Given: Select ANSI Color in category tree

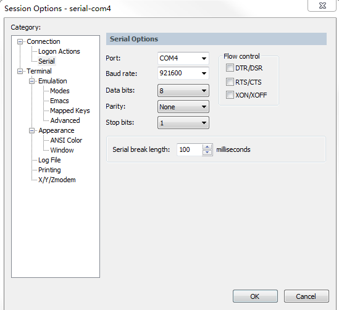Looking at the screenshot, I should (x=66, y=140).
